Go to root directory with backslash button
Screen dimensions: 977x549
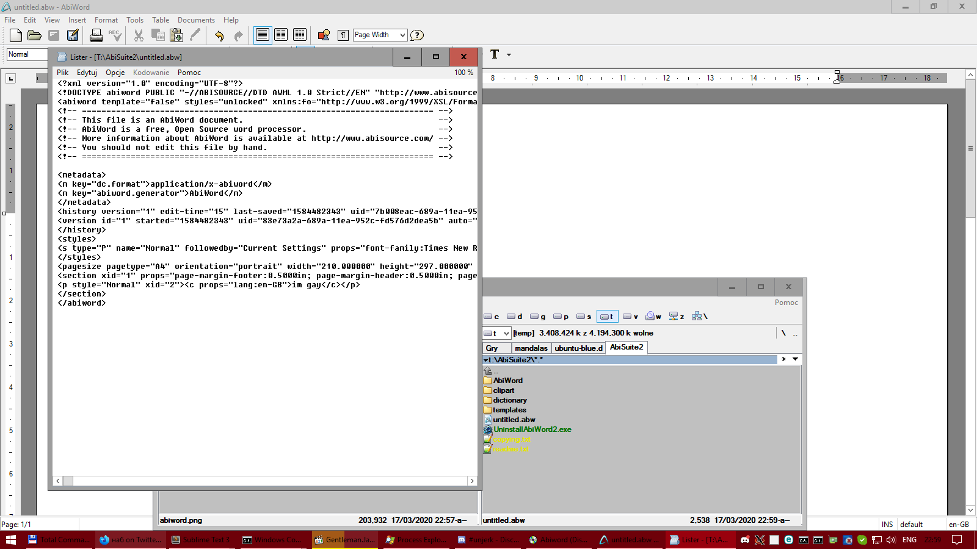tap(783, 333)
